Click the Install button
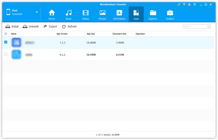Screen dimensions: 218x140 click(x=12, y=26)
